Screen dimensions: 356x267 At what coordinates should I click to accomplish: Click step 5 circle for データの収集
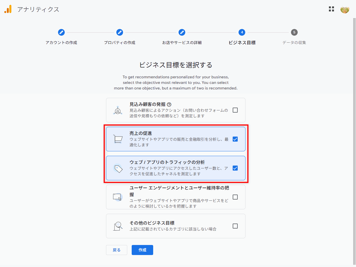(294, 32)
